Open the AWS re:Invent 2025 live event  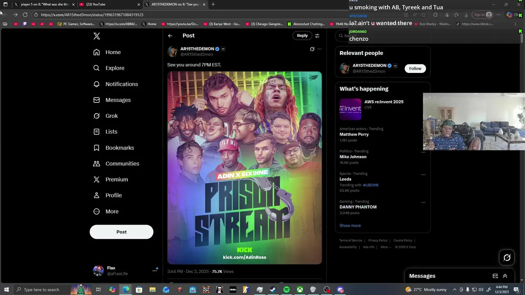(x=383, y=109)
